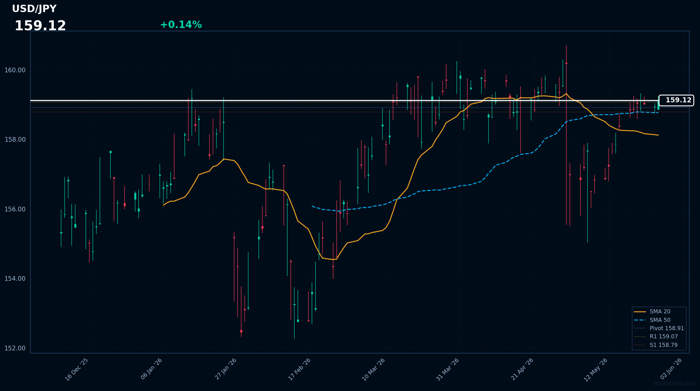700x391 pixels.
Task: Click the 17 Feb '26 date label
Action: pos(299,369)
